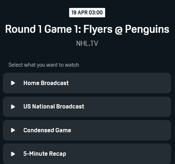The height and width of the screenshot is (164, 175).
Task: Select the Home Broadcast label
Action: click(x=46, y=83)
